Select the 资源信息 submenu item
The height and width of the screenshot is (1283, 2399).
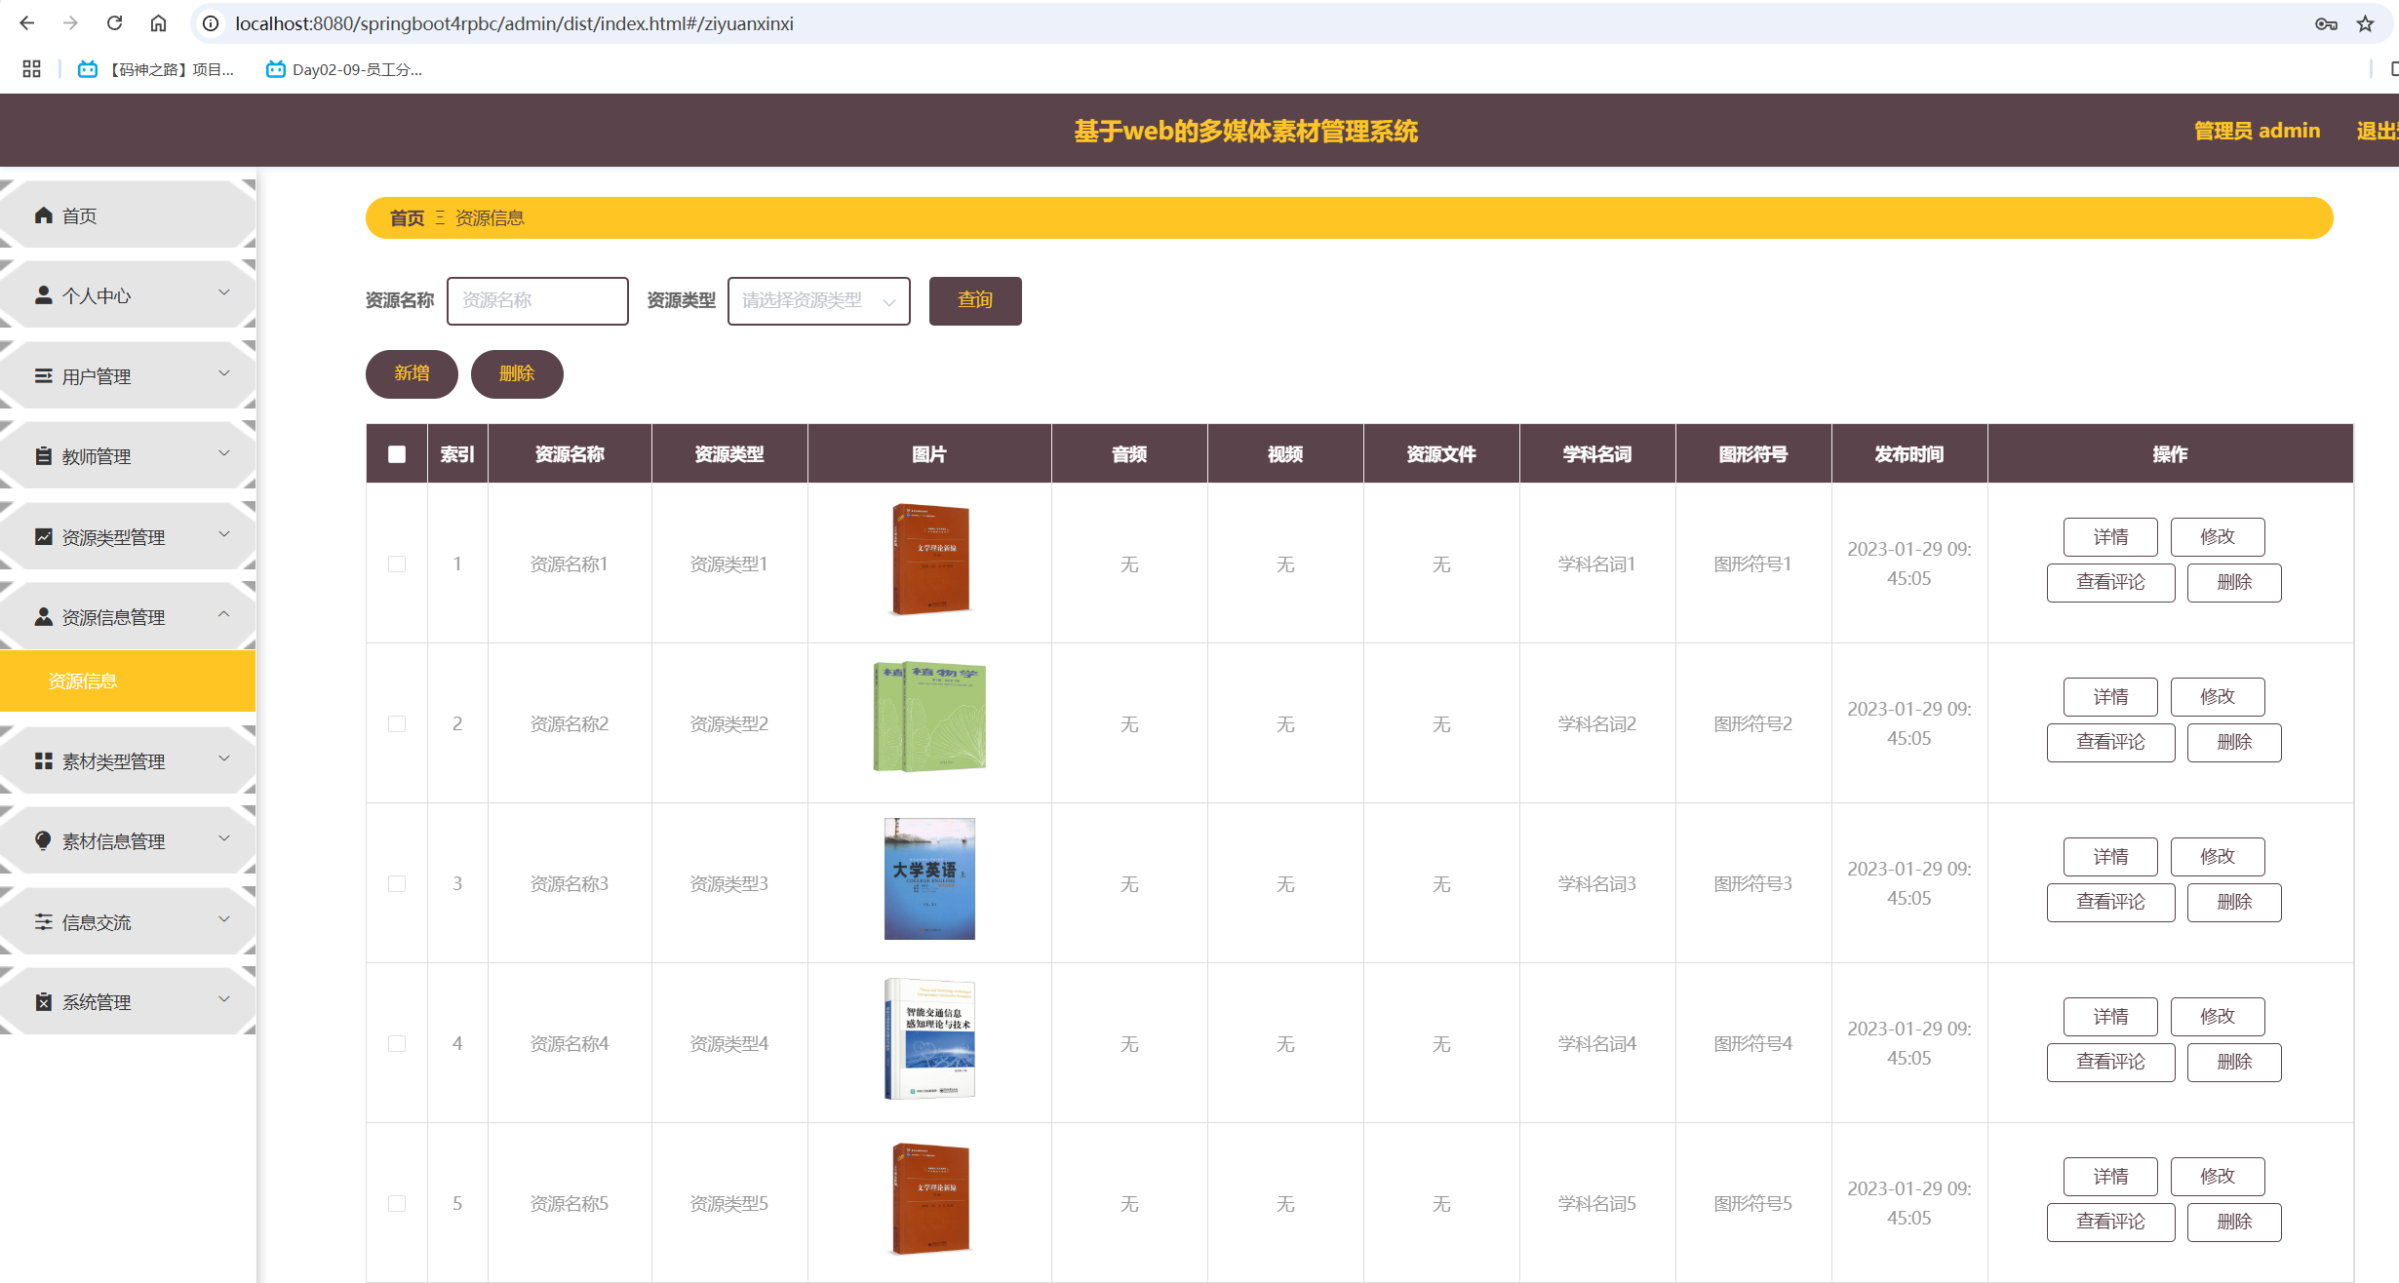click(83, 681)
